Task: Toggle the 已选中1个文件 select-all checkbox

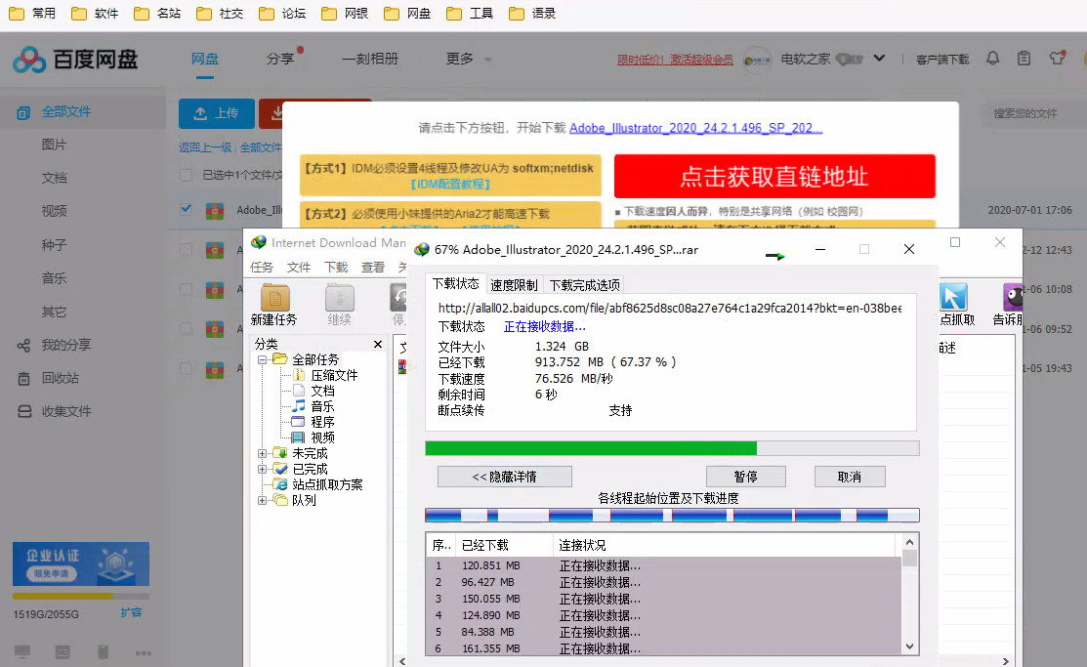Action: pyautogui.click(x=186, y=175)
